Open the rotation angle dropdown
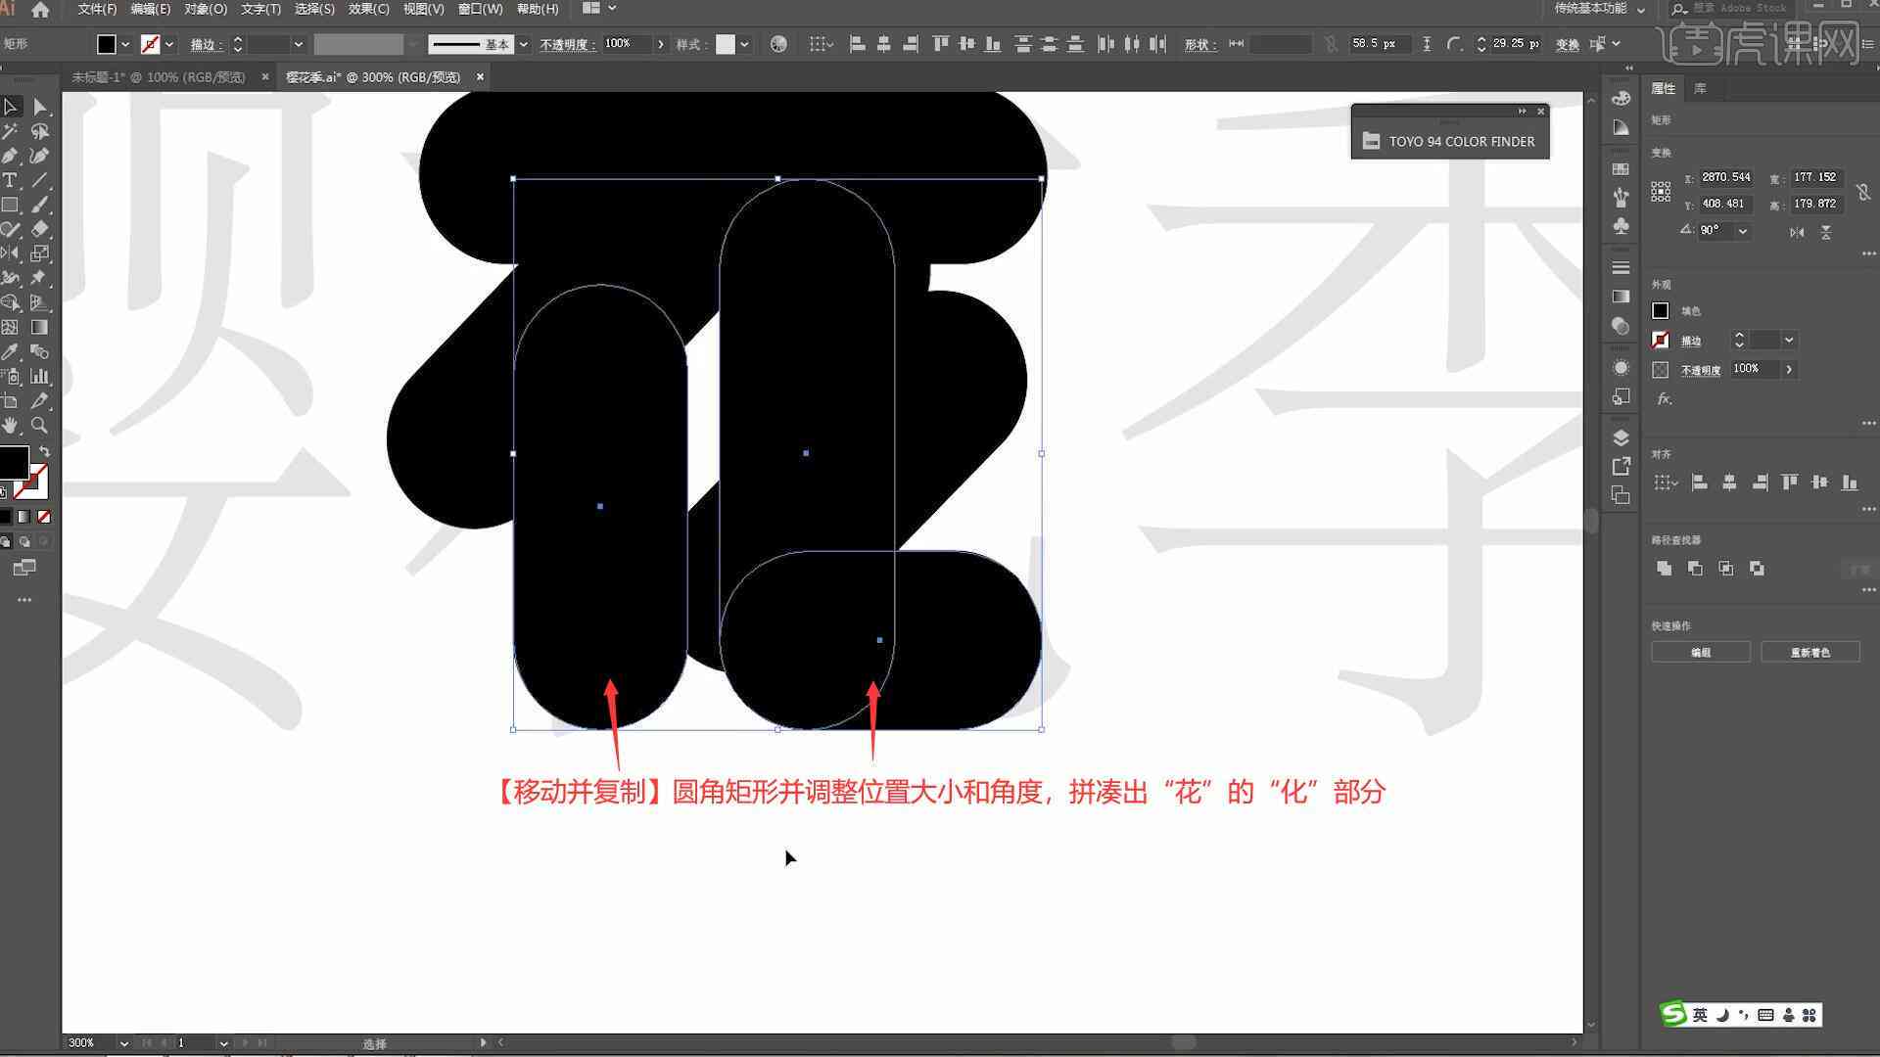 pos(1742,231)
